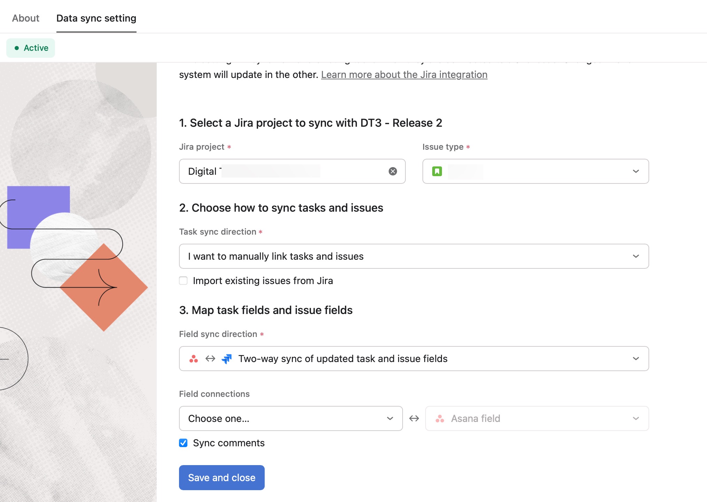The width and height of the screenshot is (707, 502).
Task: Click heading "2. Choose how to sync tasks and issues"
Action: pyautogui.click(x=281, y=208)
